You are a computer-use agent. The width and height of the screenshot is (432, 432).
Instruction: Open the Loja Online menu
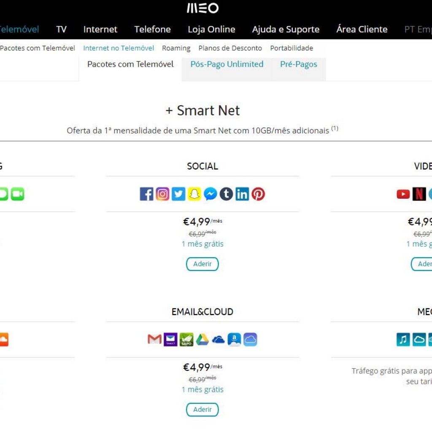click(211, 30)
